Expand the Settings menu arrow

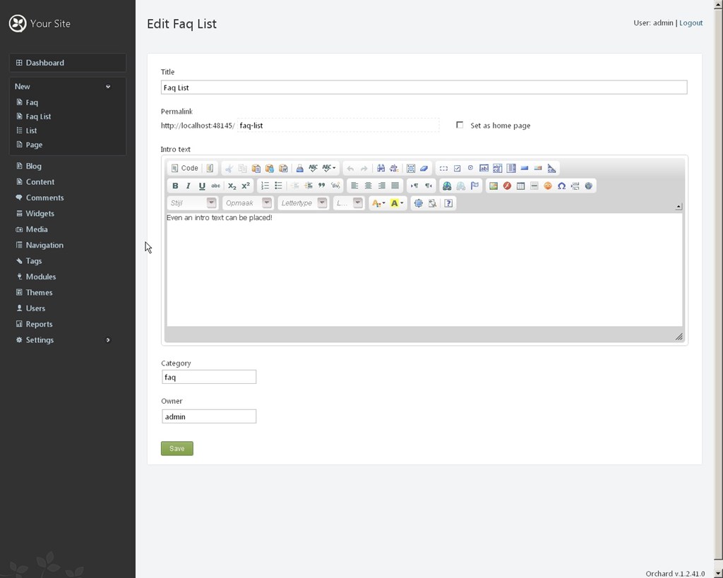[108, 340]
